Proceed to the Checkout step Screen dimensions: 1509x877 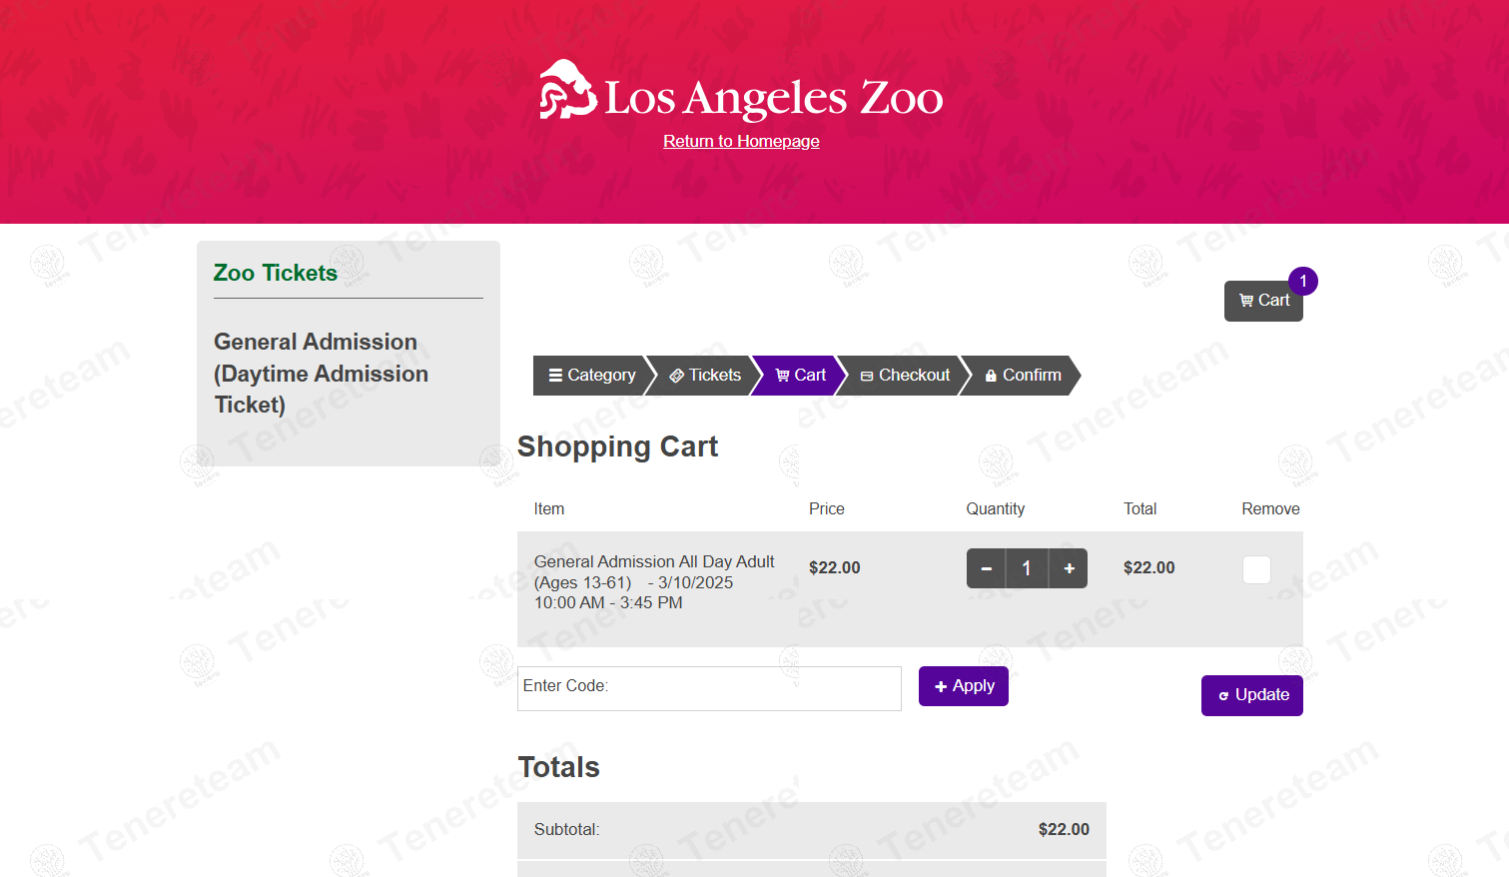[905, 376]
